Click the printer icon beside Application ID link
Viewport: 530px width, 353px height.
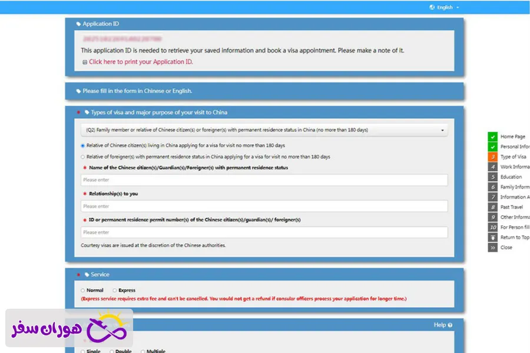point(84,62)
